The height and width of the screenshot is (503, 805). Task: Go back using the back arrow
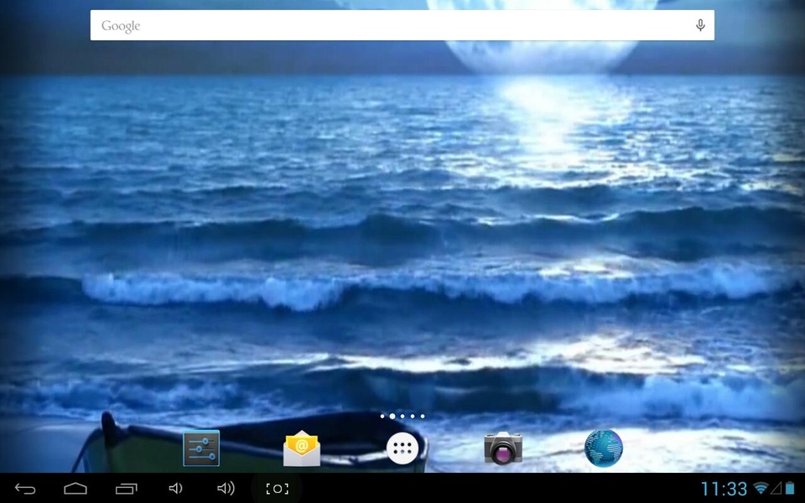click(25, 489)
